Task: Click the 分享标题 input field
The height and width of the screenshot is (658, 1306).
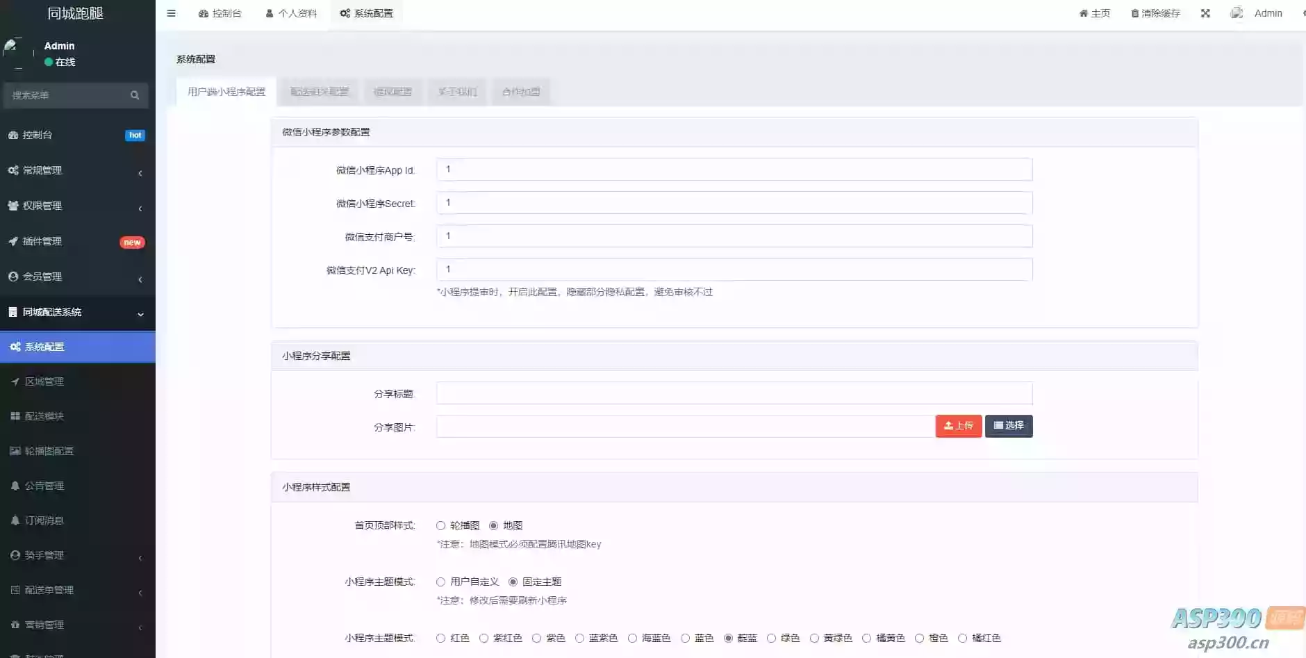Action: 734,393
